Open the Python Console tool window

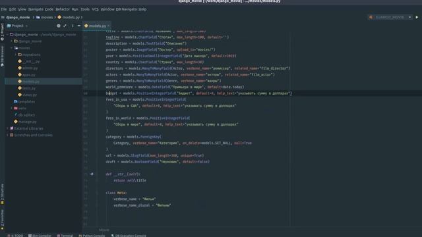click(92, 236)
